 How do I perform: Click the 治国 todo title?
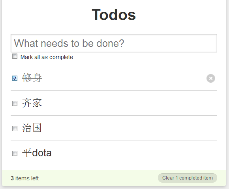click(x=32, y=128)
